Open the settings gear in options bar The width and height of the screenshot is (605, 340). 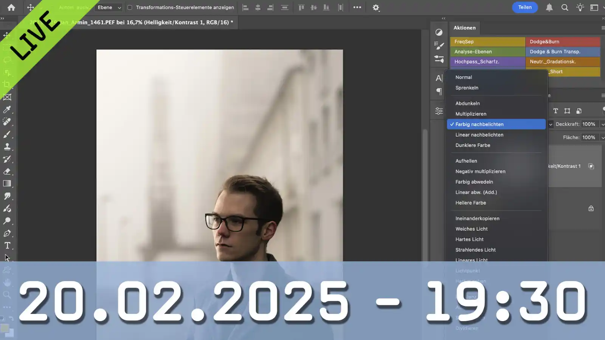pos(376,8)
